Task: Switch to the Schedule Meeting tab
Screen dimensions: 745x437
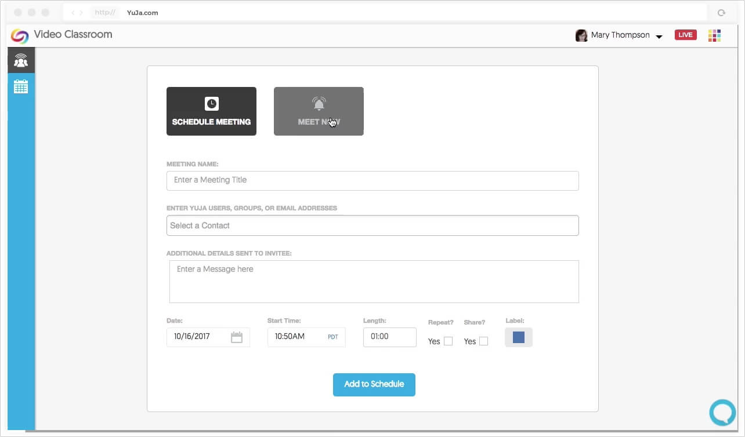Action: [211, 111]
